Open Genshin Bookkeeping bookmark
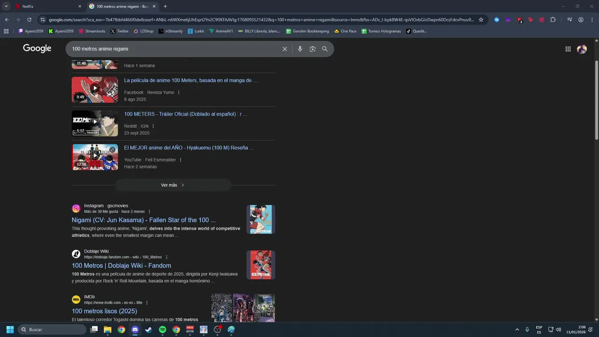This screenshot has height=337, width=599. [307, 31]
